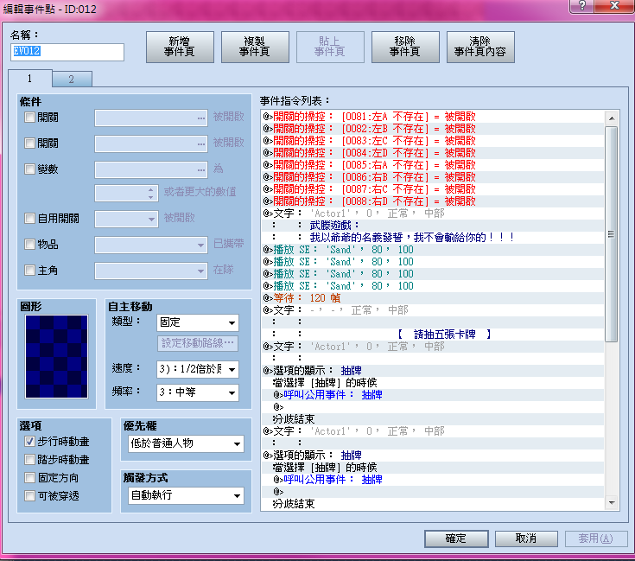The height and width of the screenshot is (561, 635).
Task: Open the 優先權 dropdown showing 低於普通人物
Action: pos(187,443)
